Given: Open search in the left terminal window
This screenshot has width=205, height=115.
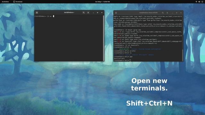Looking at the screenshot, I should click(84, 12).
